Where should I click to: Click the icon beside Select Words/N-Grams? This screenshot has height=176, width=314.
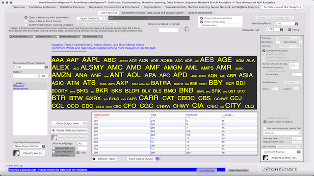click(x=54, y=137)
